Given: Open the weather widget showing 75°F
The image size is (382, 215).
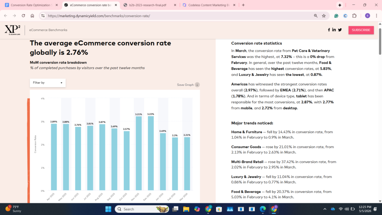Looking at the screenshot, I should (13, 209).
